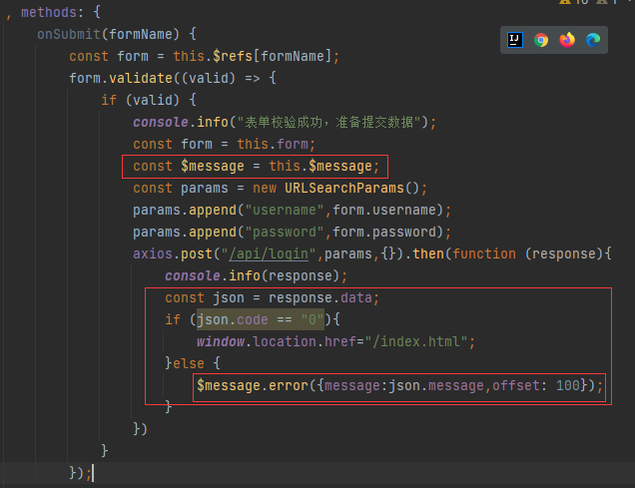Open the page in Firefox browser
This screenshot has width=635, height=488.
567,40
